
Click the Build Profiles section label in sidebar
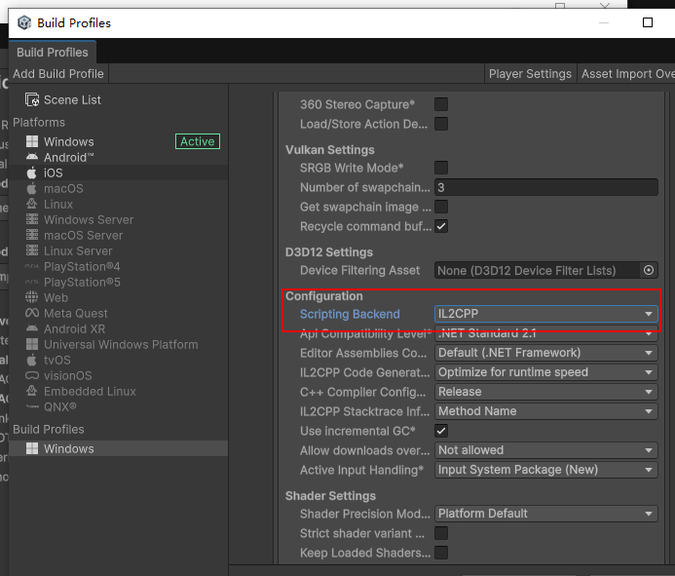click(x=49, y=429)
